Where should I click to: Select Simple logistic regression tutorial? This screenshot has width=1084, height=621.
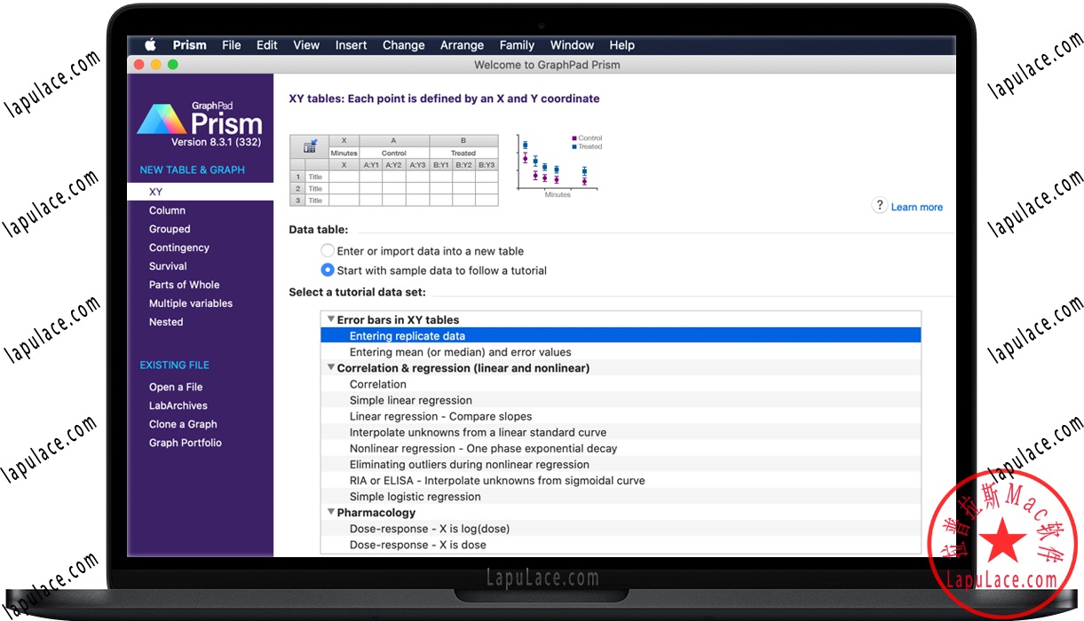(x=621, y=497)
